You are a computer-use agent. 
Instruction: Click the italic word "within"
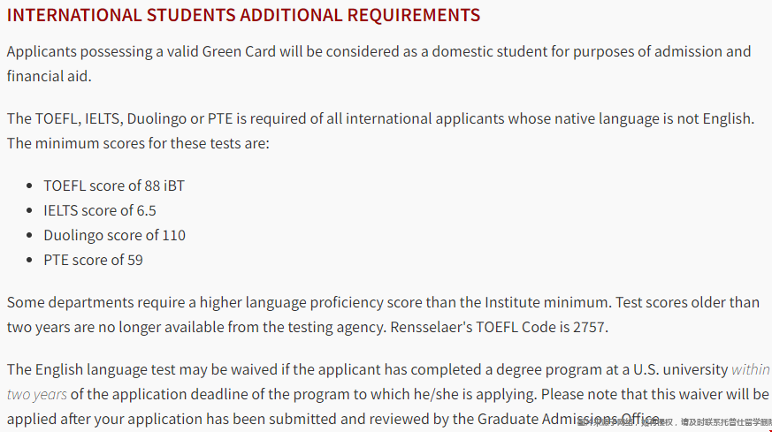click(x=751, y=369)
